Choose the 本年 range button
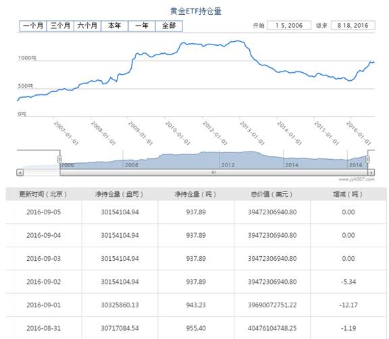The height and width of the screenshot is (339, 389). 115,26
